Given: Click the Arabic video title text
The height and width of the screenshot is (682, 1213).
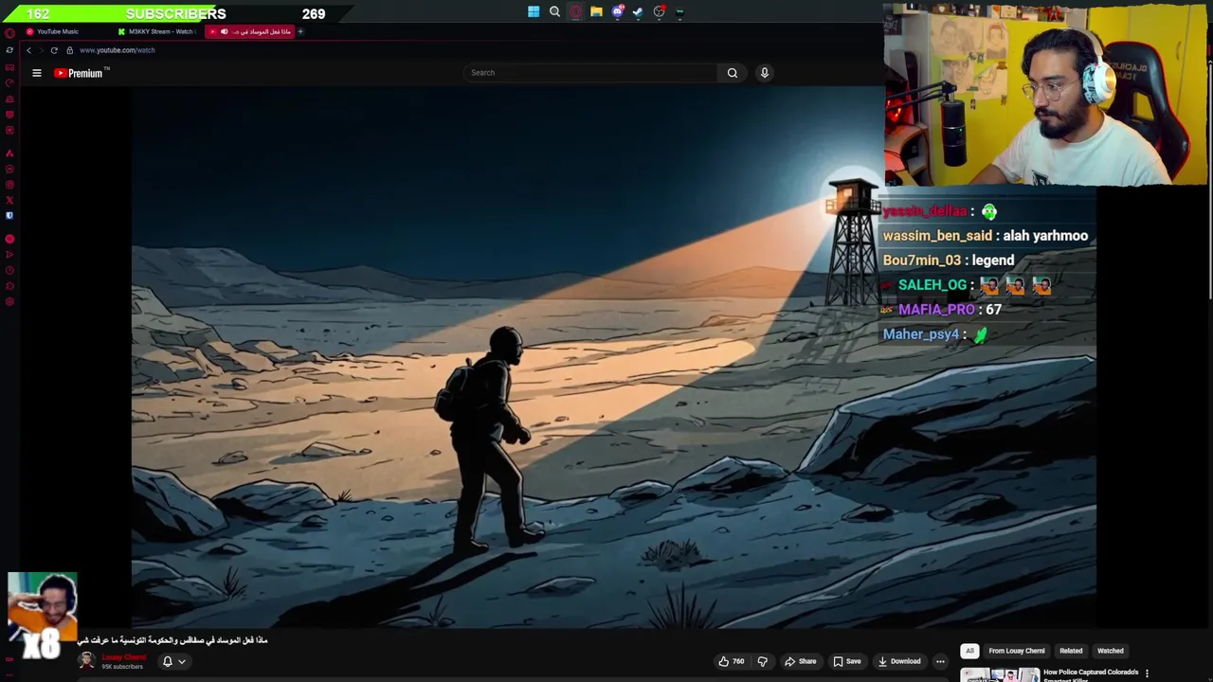Looking at the screenshot, I should 172,640.
